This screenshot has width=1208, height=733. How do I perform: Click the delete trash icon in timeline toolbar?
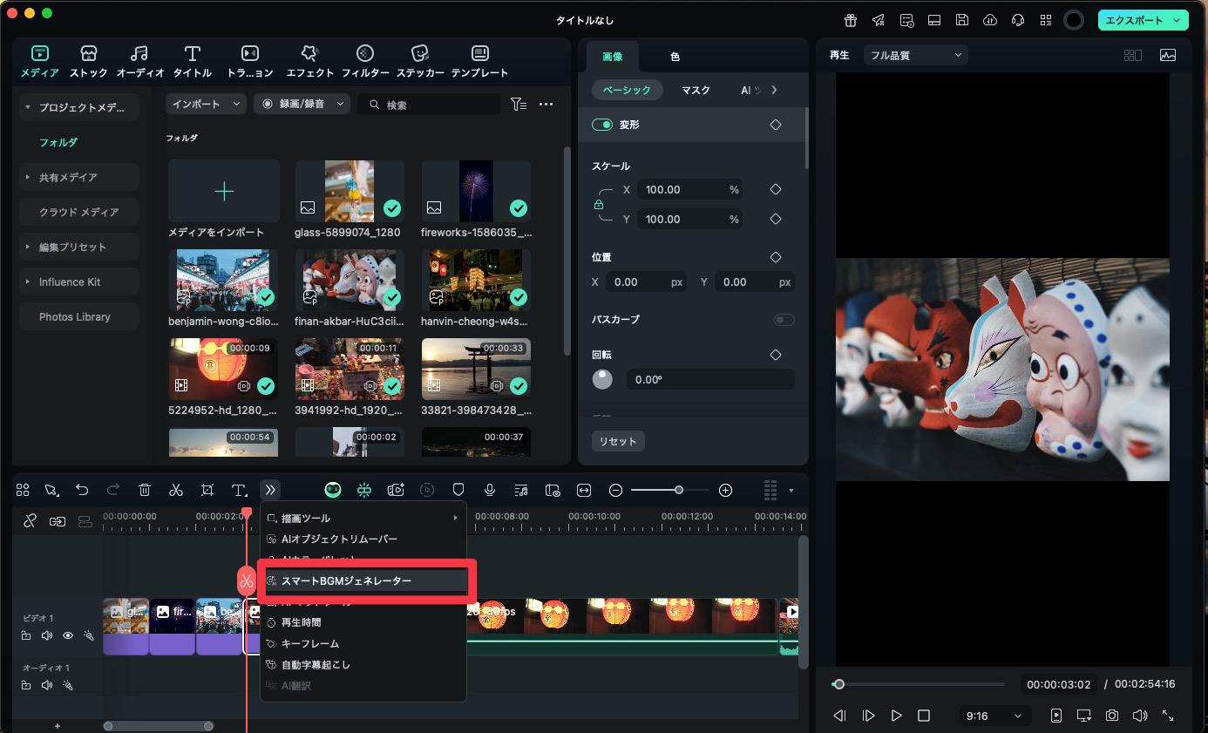tap(145, 491)
